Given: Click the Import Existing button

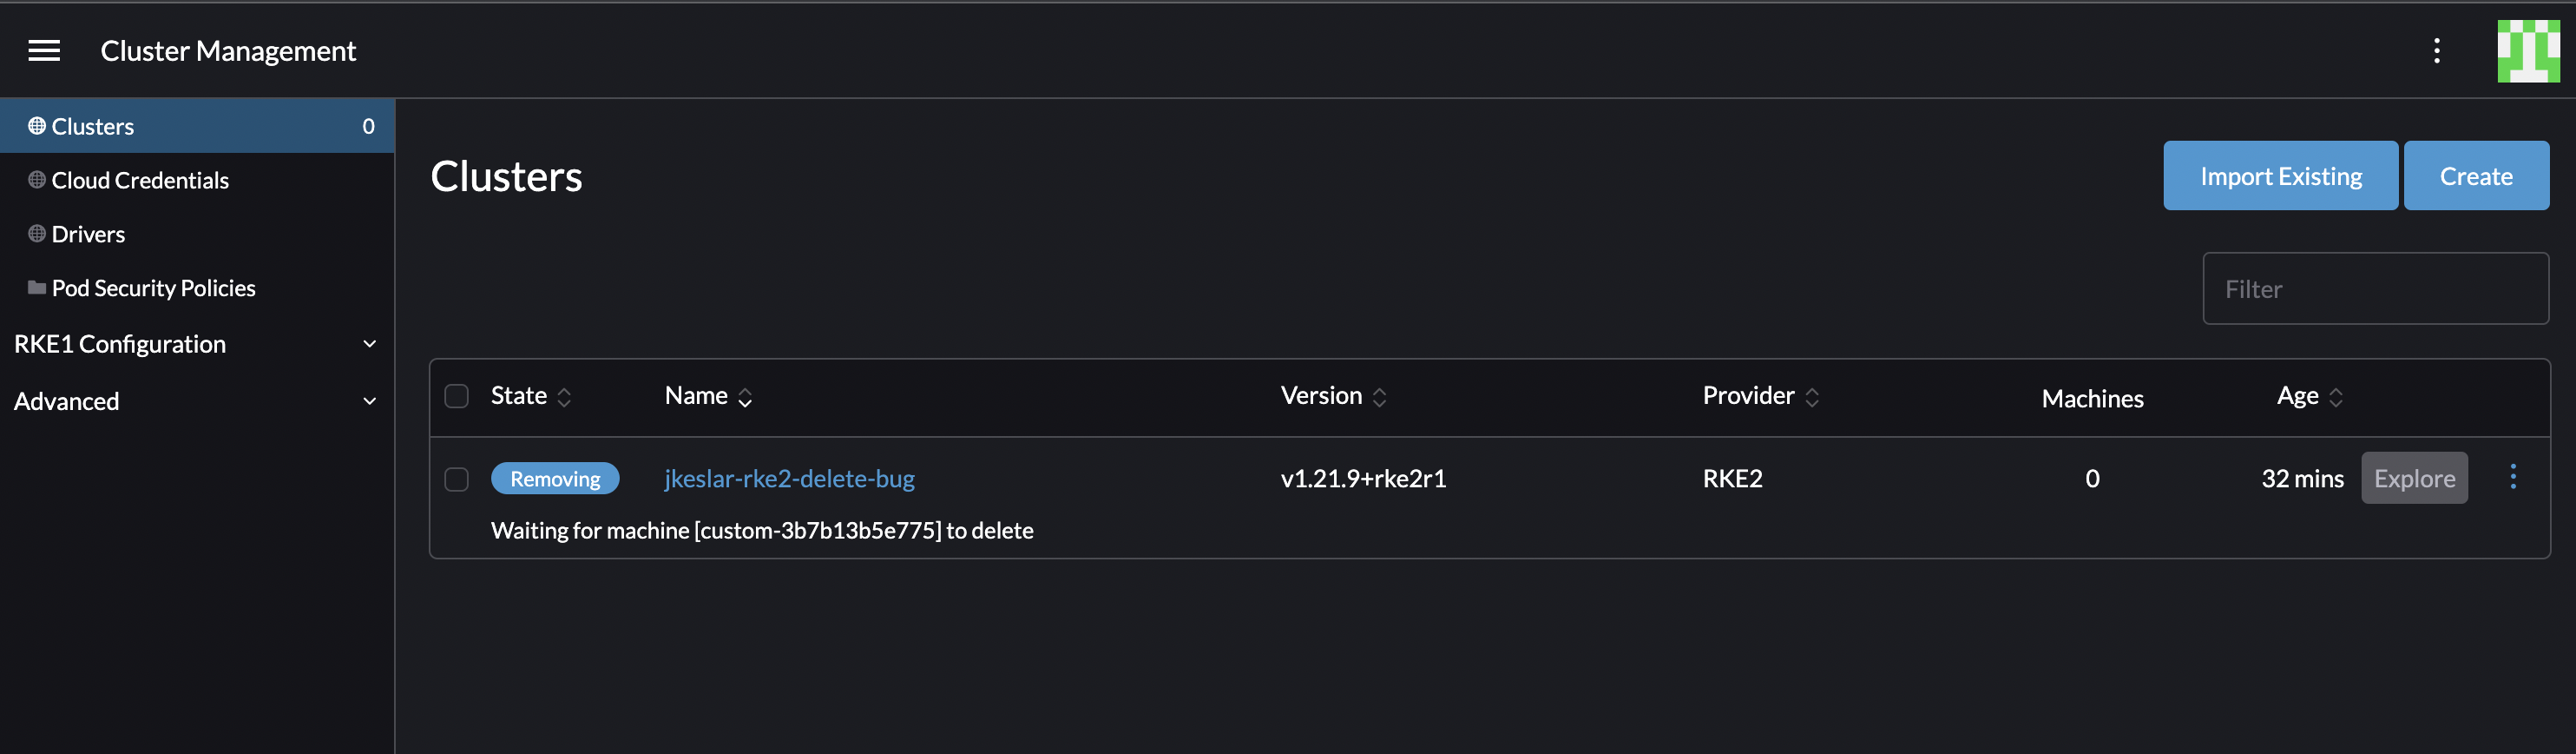Looking at the screenshot, I should (x=2280, y=175).
